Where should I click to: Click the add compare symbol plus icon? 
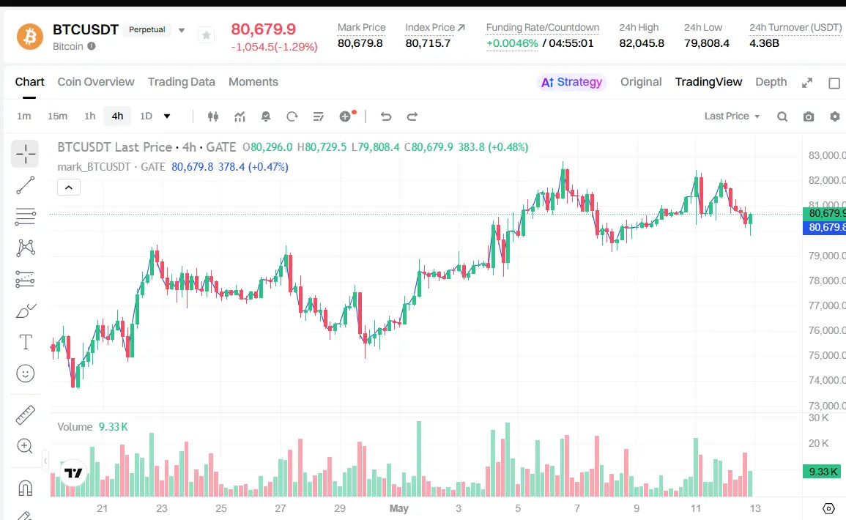[346, 116]
